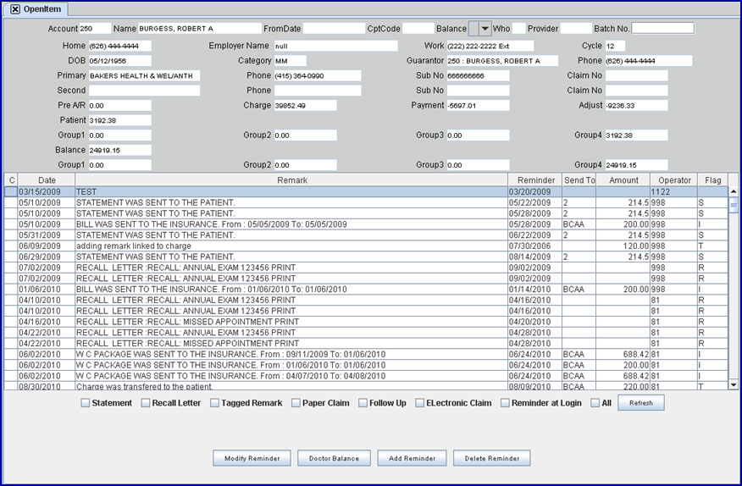Viewport: 742px width, 486px height.
Task: Click the Payment field -5697.01
Action: [x=478, y=106]
